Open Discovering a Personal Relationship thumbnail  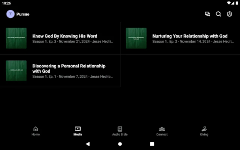click(16, 71)
